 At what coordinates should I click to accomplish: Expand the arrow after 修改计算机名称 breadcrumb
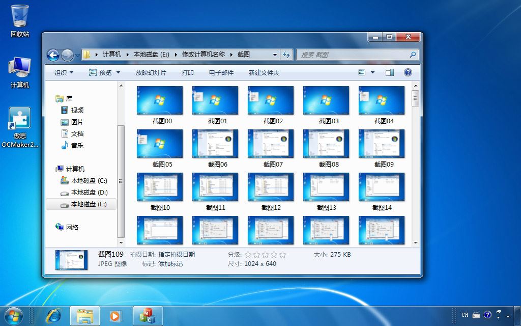pyautogui.click(x=231, y=55)
